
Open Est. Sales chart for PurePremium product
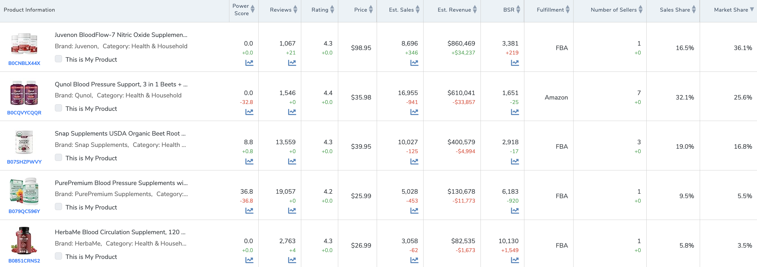pyautogui.click(x=414, y=211)
